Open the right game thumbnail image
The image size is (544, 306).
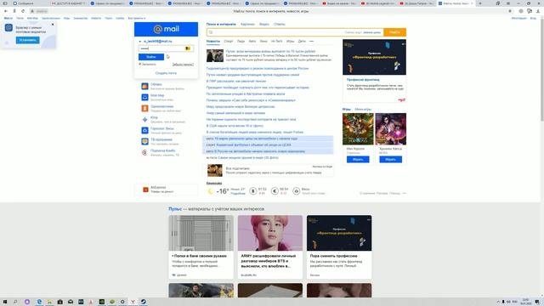pos(391,129)
